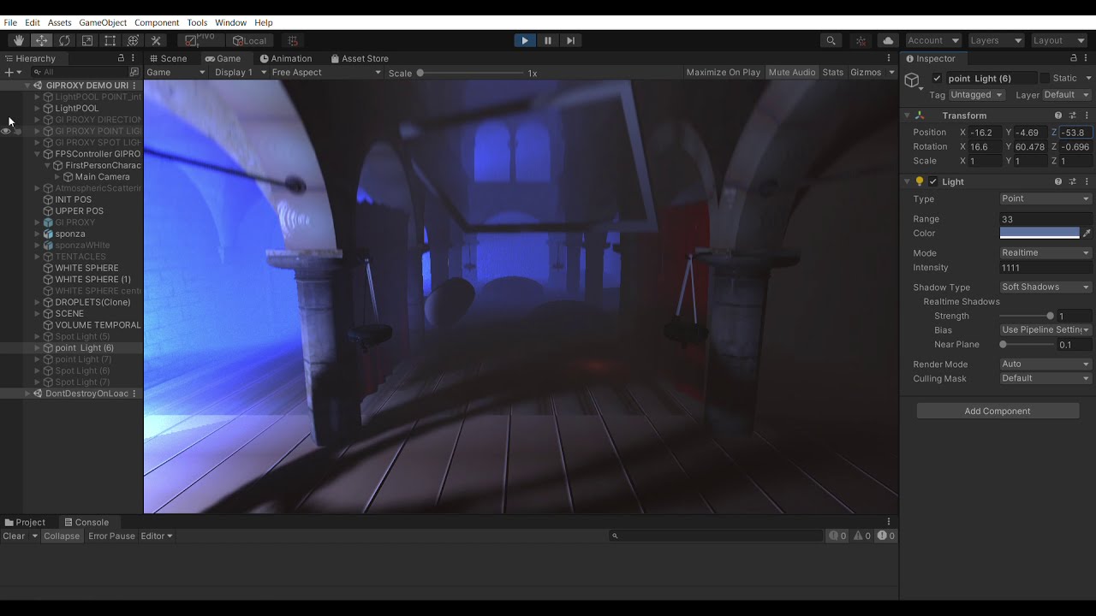Image resolution: width=1096 pixels, height=616 pixels.
Task: Toggle point Light (6) active checkbox
Action: pyautogui.click(x=937, y=79)
